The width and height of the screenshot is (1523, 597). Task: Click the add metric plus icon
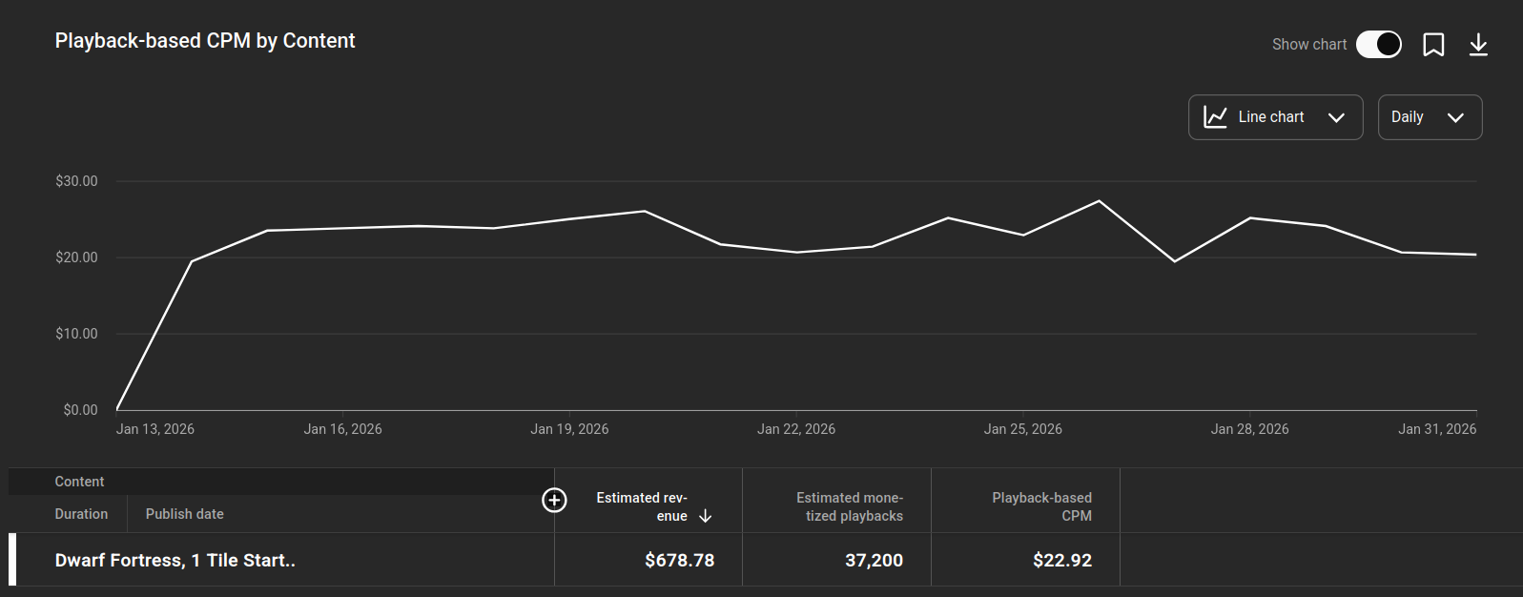click(554, 500)
